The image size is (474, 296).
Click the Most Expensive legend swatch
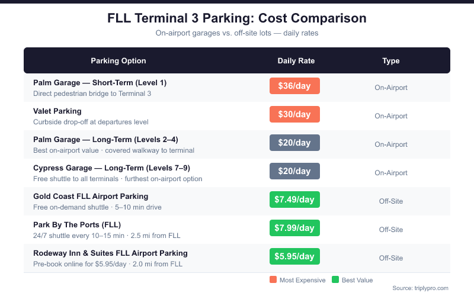tap(273, 280)
